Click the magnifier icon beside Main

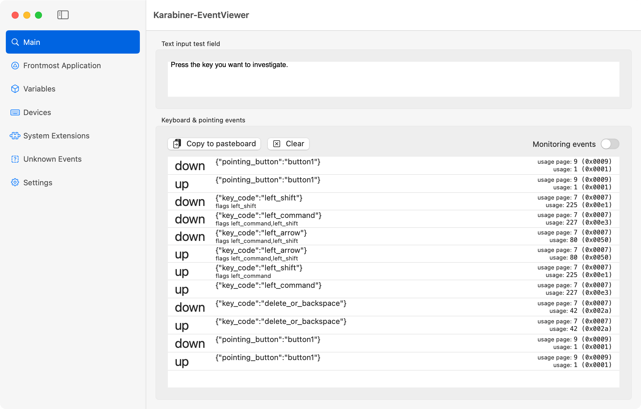pyautogui.click(x=15, y=42)
